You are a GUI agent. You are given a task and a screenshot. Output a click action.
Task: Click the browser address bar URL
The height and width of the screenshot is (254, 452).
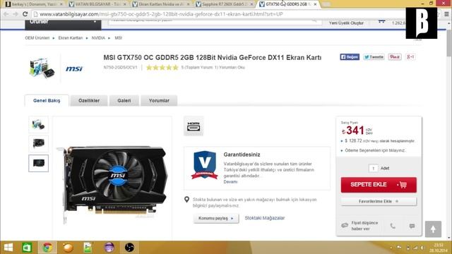pyautogui.click(x=162, y=14)
